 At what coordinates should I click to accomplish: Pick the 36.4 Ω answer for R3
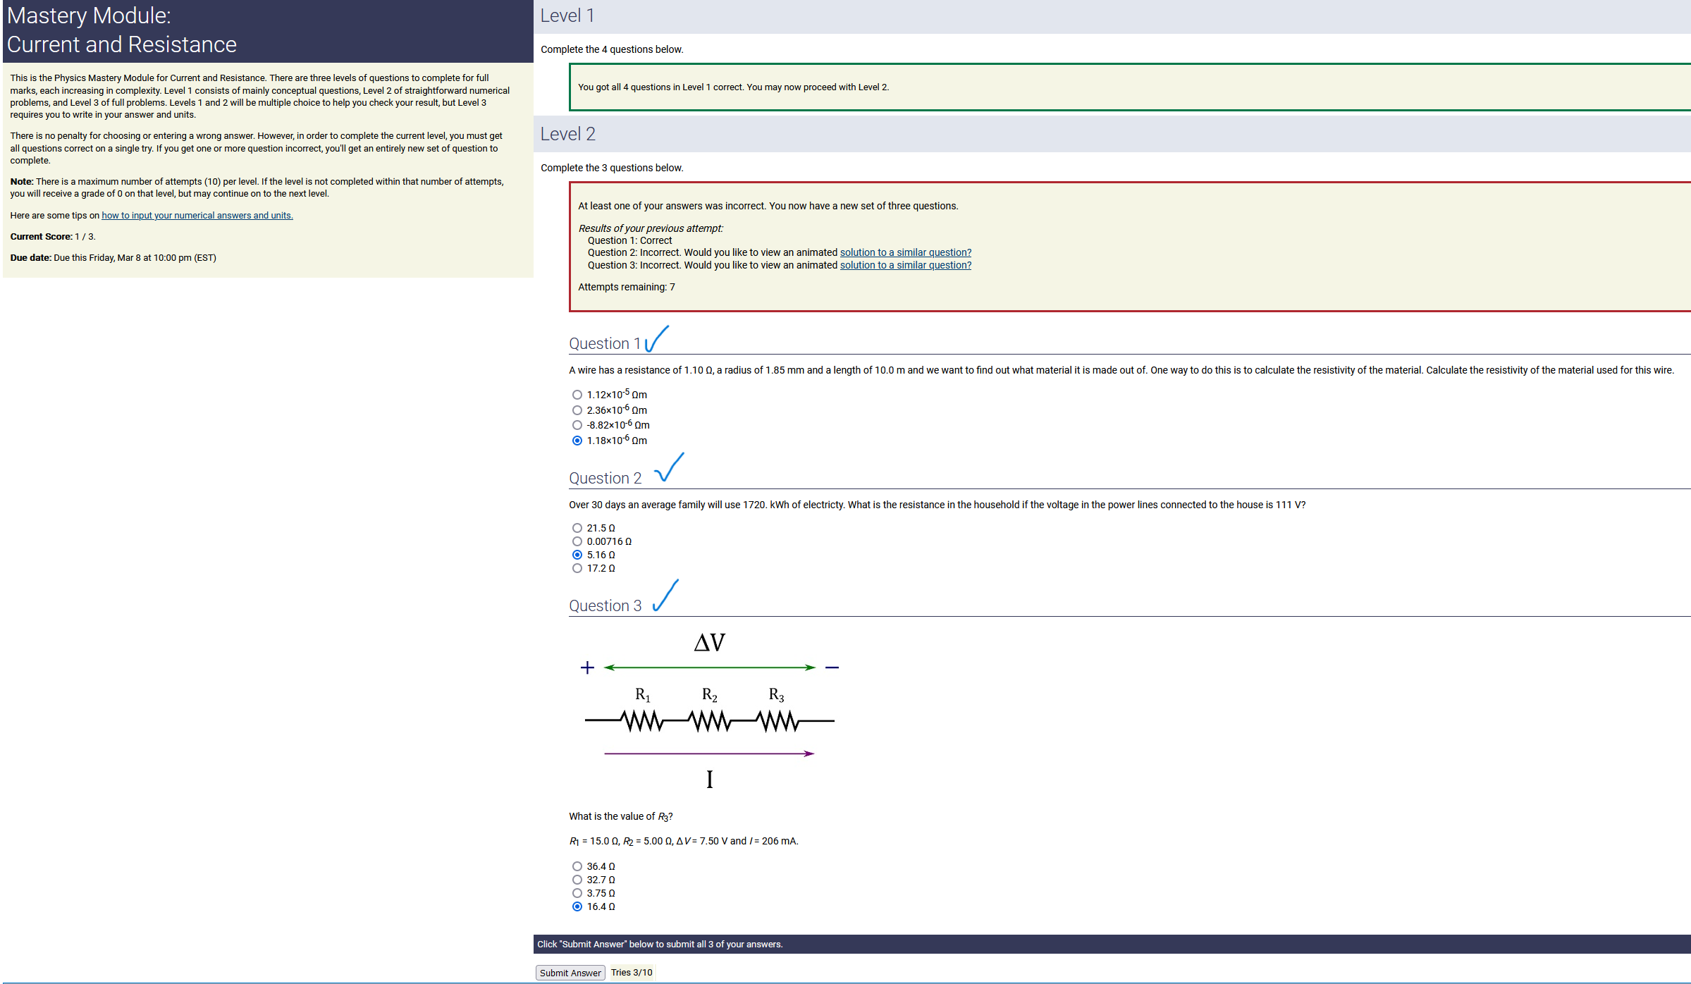click(x=577, y=866)
